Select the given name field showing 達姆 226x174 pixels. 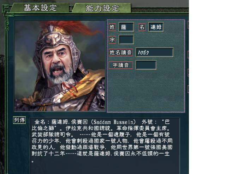coord(156,27)
